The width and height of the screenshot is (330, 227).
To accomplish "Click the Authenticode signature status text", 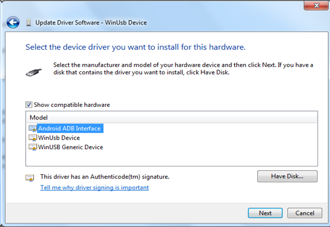I will click(x=105, y=177).
